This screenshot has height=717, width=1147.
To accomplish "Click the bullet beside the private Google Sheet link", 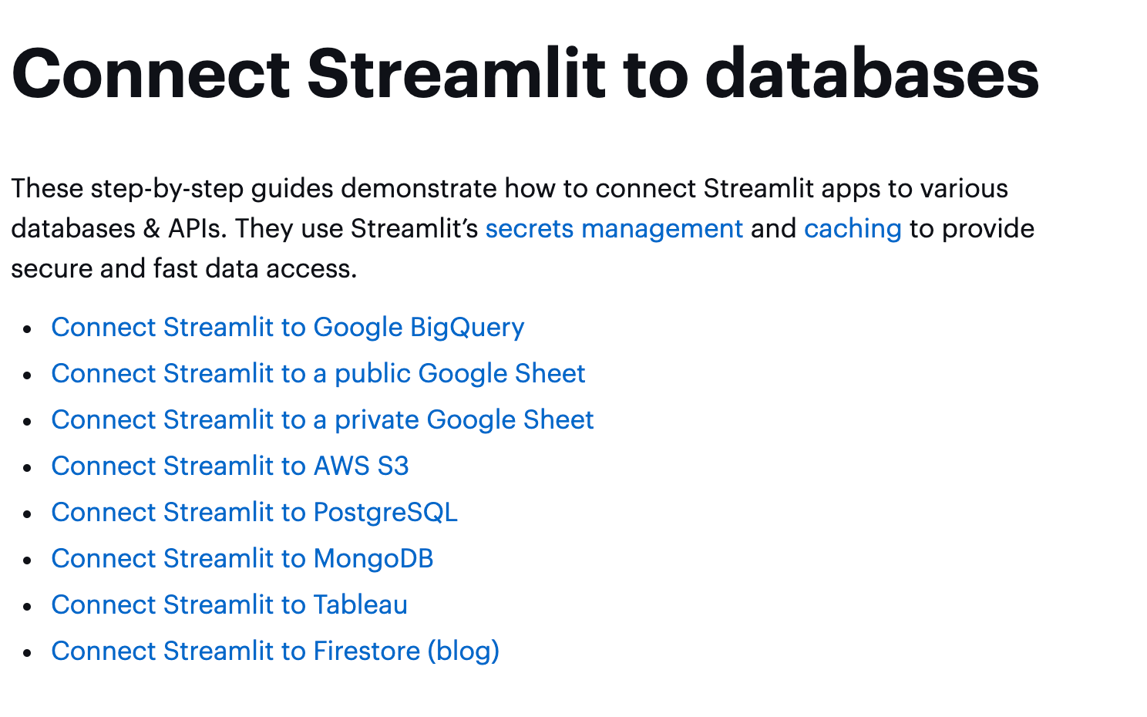I will coord(28,422).
